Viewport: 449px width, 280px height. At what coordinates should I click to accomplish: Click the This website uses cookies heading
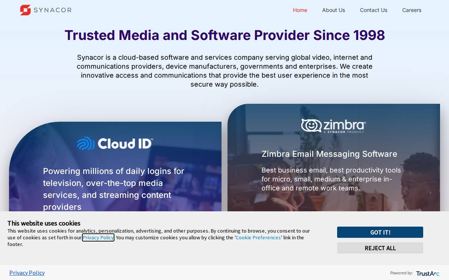[x=44, y=223]
